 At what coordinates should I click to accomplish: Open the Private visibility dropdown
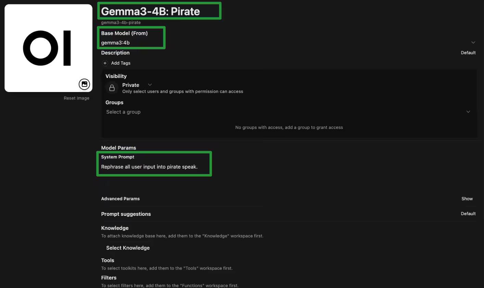tap(150, 84)
